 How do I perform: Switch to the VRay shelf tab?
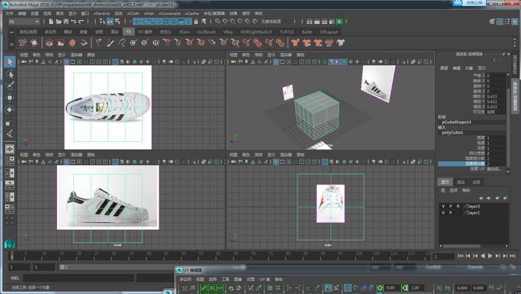pos(228,32)
